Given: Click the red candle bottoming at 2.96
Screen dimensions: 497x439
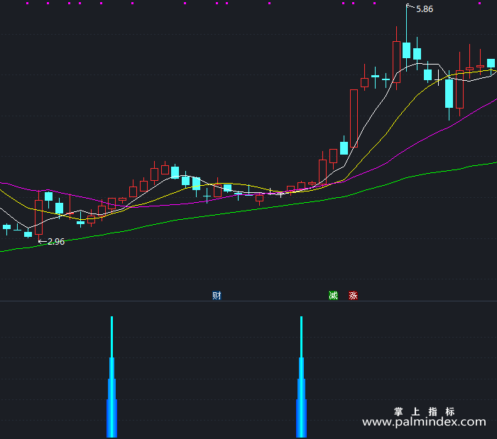Looking at the screenshot, I should [38, 217].
